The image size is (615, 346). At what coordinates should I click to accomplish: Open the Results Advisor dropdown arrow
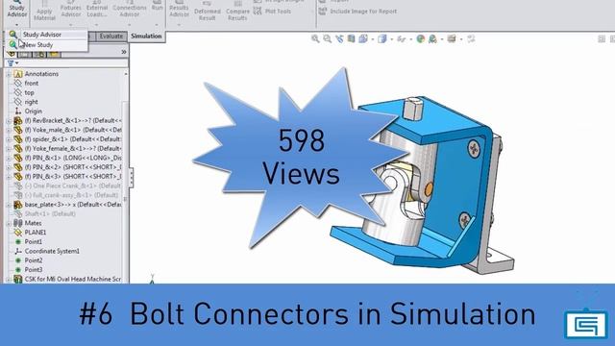click(x=179, y=25)
